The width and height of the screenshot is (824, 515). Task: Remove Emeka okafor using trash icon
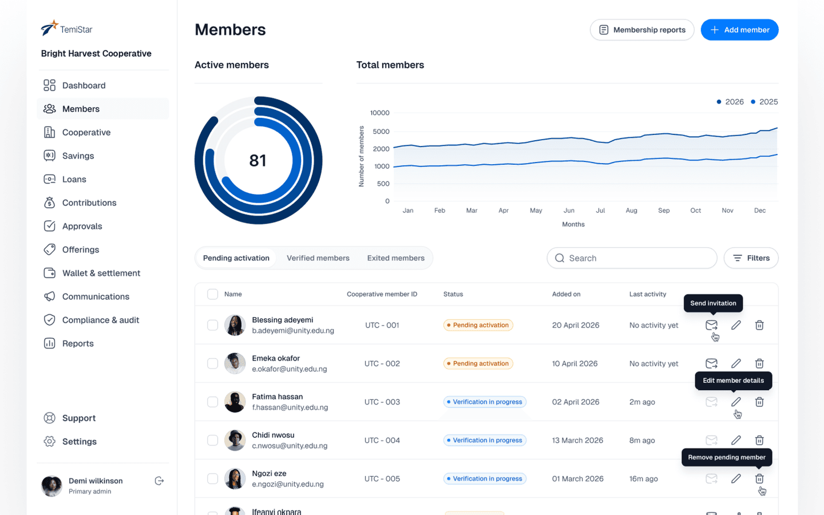click(759, 363)
